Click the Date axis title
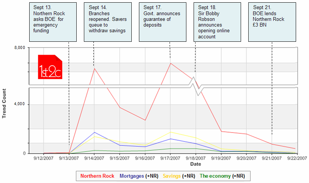The width and height of the screenshot is (309, 183). (195, 164)
